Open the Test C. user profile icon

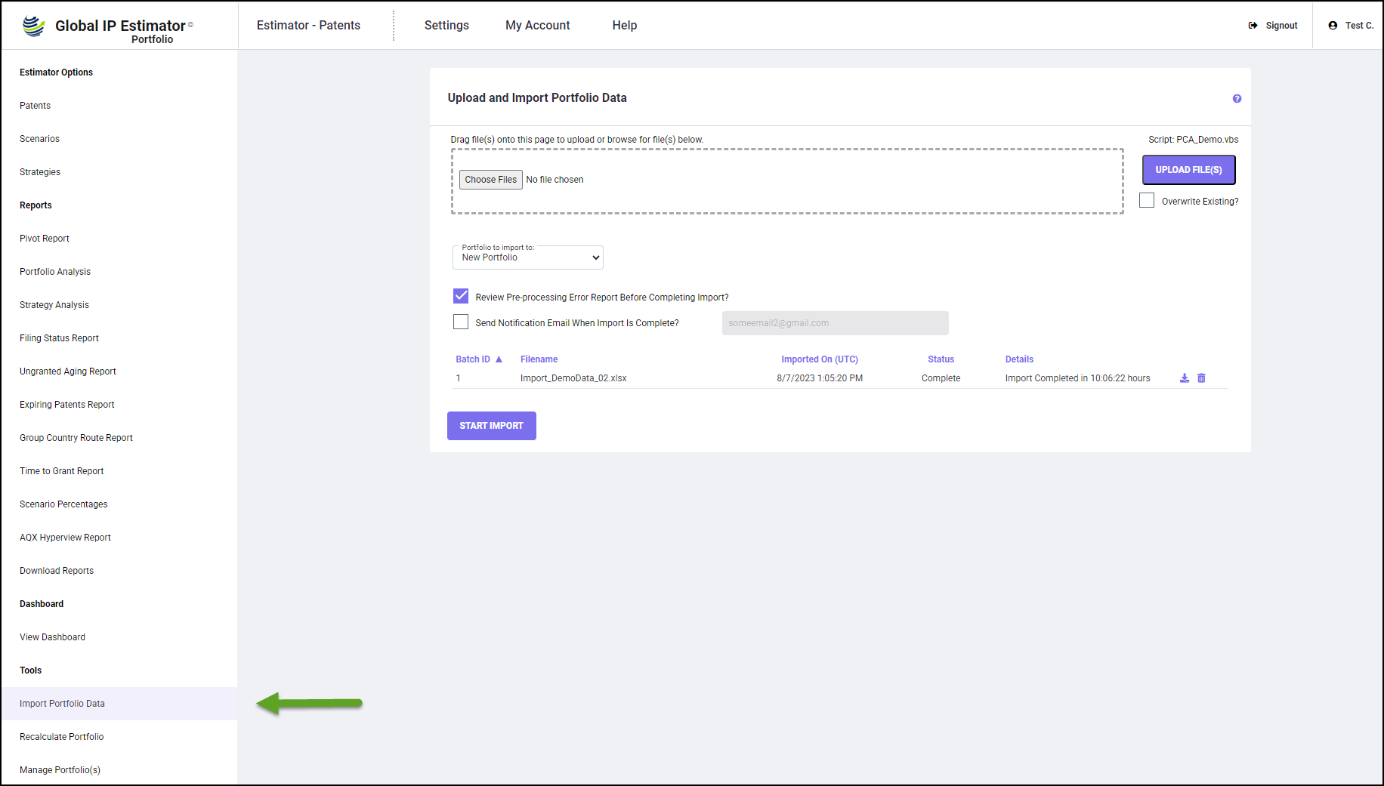[x=1333, y=26]
